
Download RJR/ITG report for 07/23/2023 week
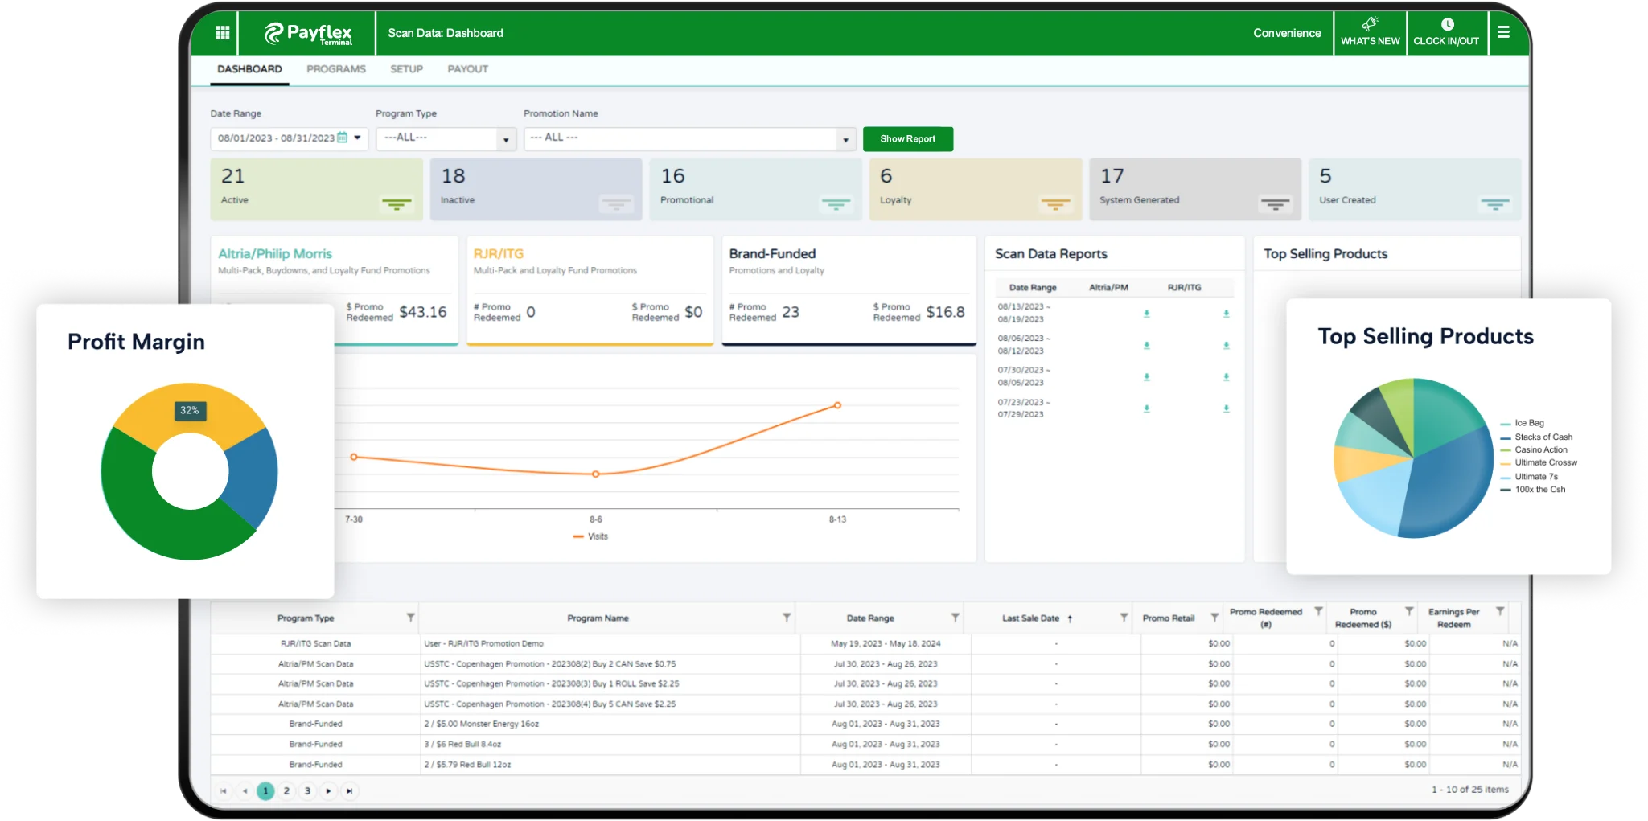tap(1227, 408)
